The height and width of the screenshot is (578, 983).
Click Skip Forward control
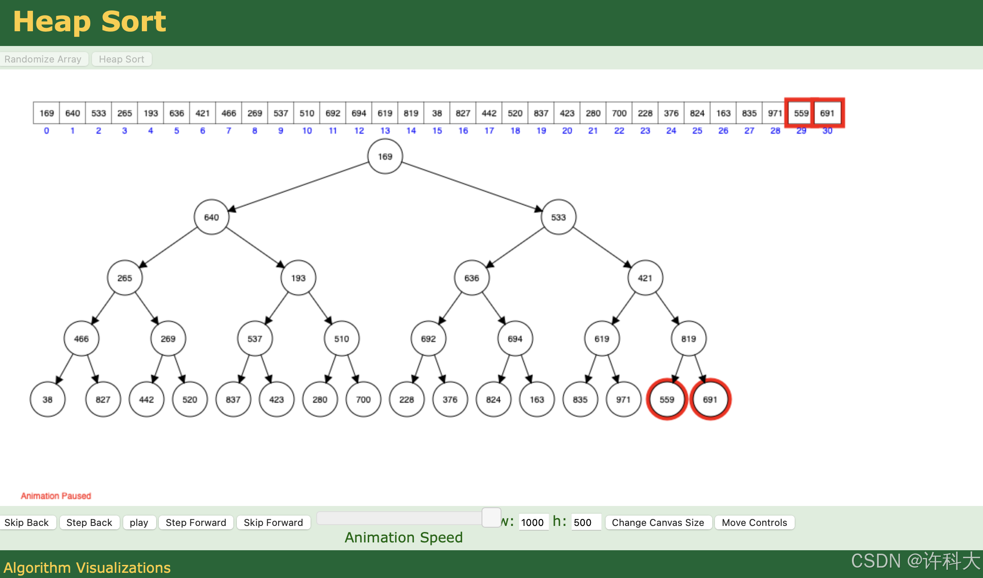pyautogui.click(x=273, y=522)
